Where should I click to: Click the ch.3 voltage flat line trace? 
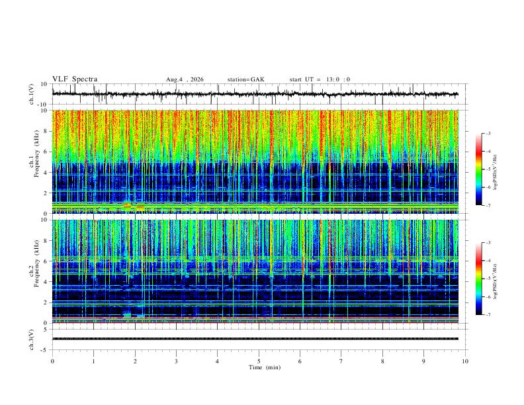pos(255,339)
